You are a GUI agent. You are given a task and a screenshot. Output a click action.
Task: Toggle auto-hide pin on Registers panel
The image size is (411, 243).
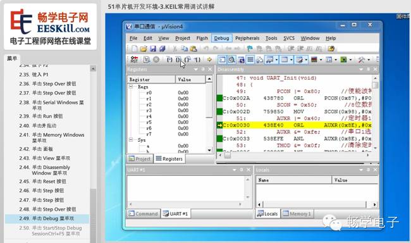point(203,69)
